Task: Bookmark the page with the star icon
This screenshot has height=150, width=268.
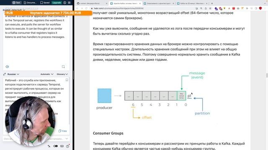Action: click(210, 8)
